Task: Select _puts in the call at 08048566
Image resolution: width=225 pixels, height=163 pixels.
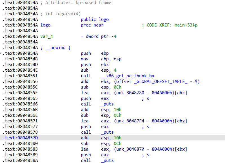Action: [x=107, y=104]
